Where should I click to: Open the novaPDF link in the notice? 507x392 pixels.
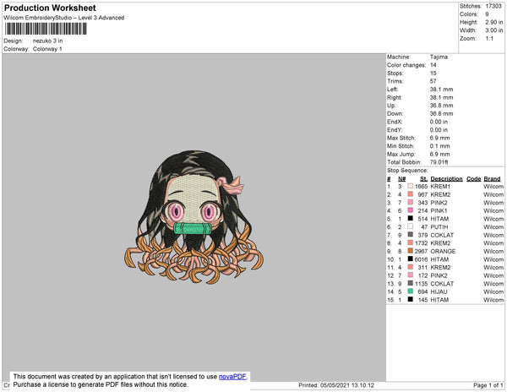(232, 377)
